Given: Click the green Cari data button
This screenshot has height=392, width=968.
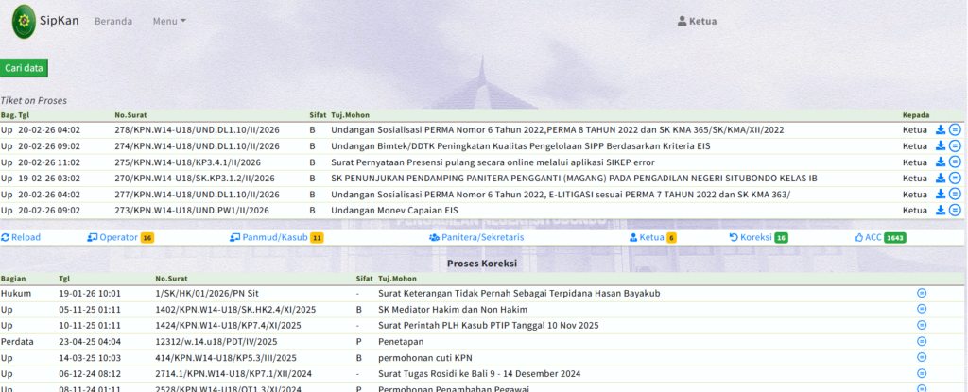Looking at the screenshot, I should [x=24, y=68].
